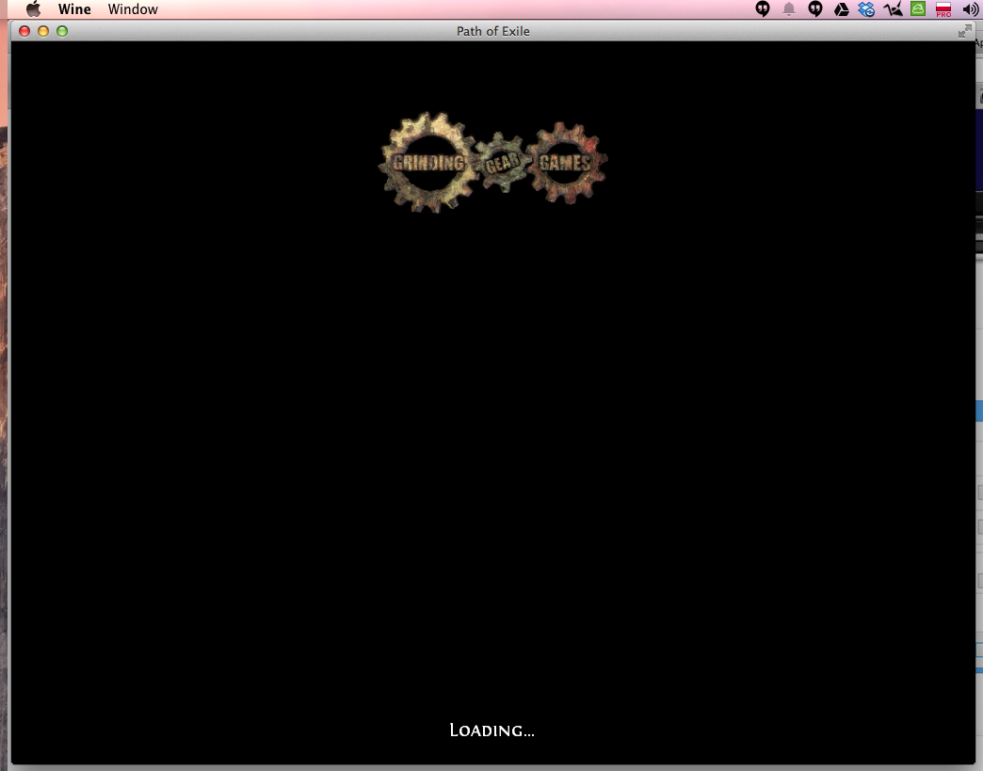
Task: Click the Games gear logo
Action: (566, 163)
